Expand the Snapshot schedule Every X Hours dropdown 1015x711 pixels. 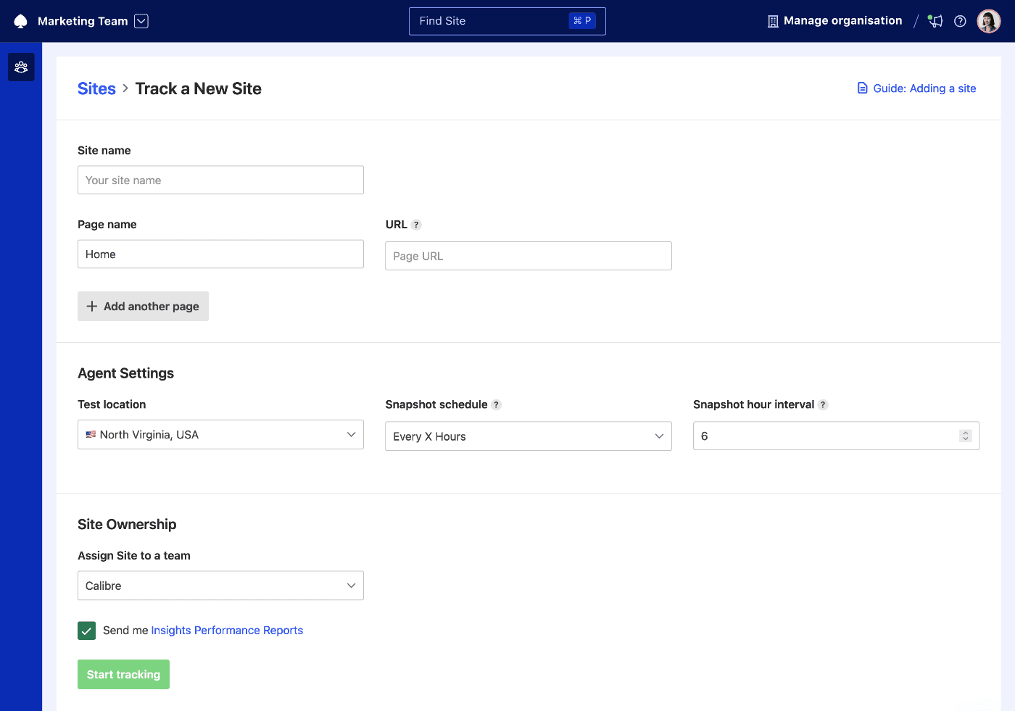(x=528, y=436)
